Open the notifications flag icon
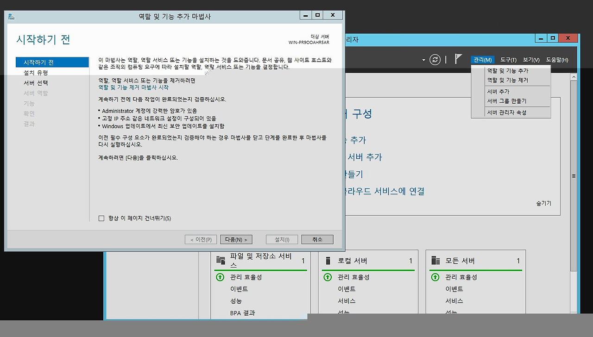 click(458, 59)
